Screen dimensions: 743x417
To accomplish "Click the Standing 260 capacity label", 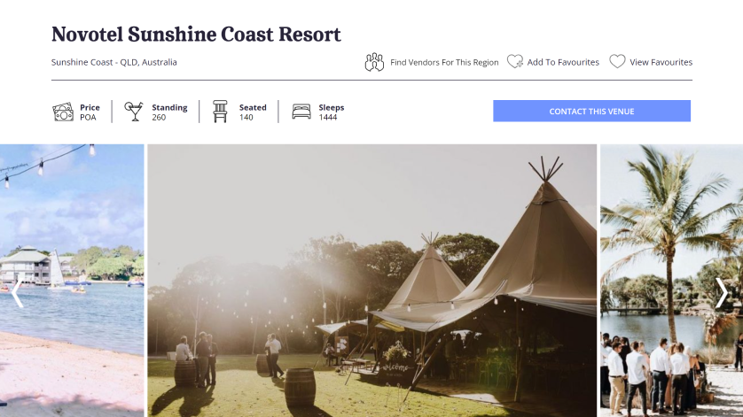I will point(169,112).
